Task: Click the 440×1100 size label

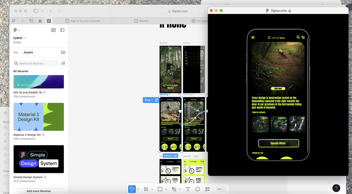Action: (170, 156)
